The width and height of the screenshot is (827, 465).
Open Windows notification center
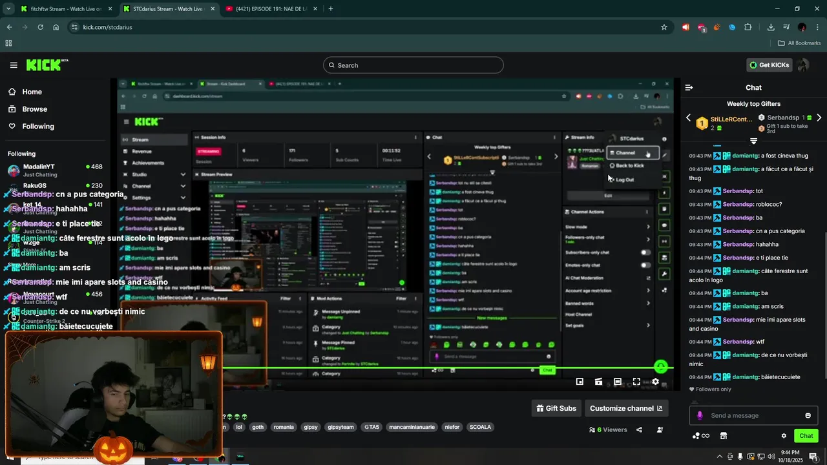813,457
